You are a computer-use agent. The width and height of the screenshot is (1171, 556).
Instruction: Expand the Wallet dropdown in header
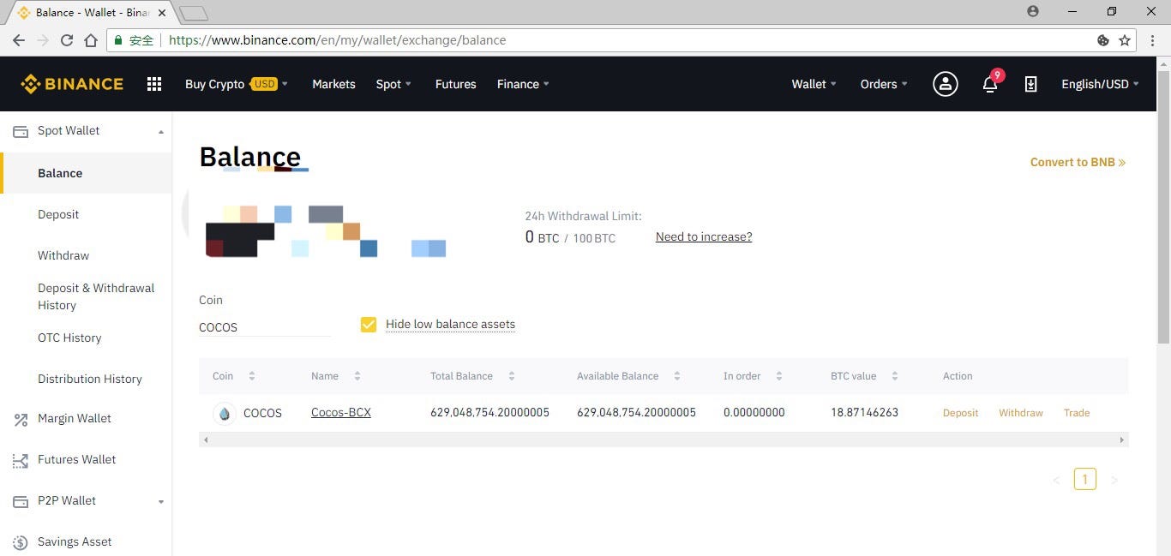point(814,84)
